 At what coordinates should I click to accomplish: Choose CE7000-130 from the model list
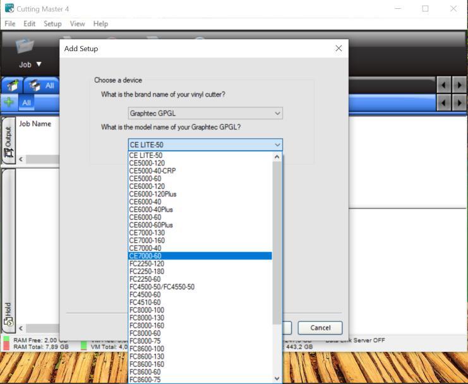[200, 233]
